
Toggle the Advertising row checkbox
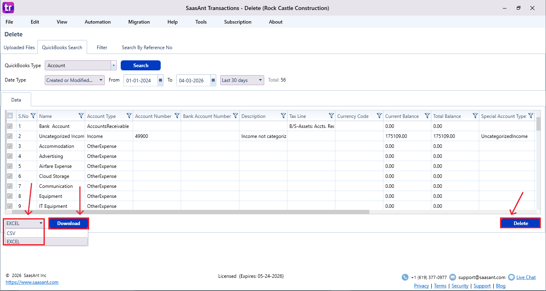click(x=10, y=156)
